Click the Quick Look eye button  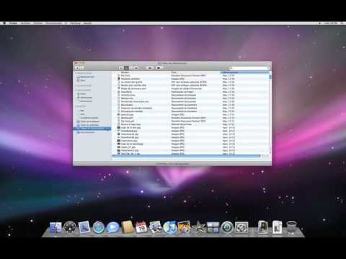tap(150, 68)
